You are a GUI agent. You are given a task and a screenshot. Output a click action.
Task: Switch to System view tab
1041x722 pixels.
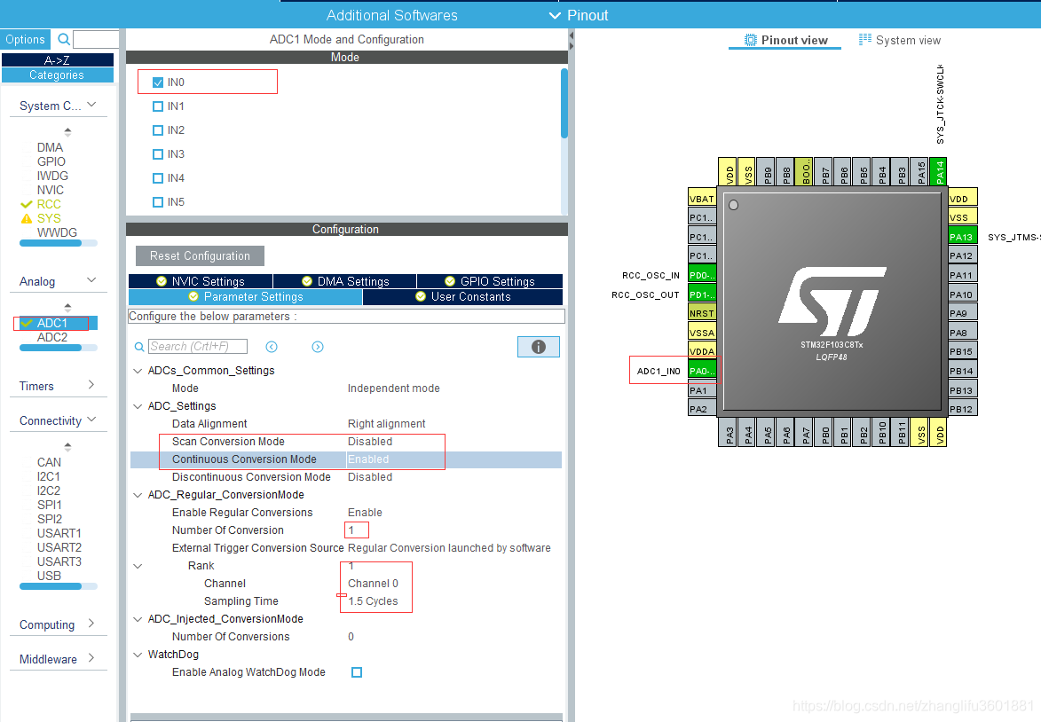point(900,40)
